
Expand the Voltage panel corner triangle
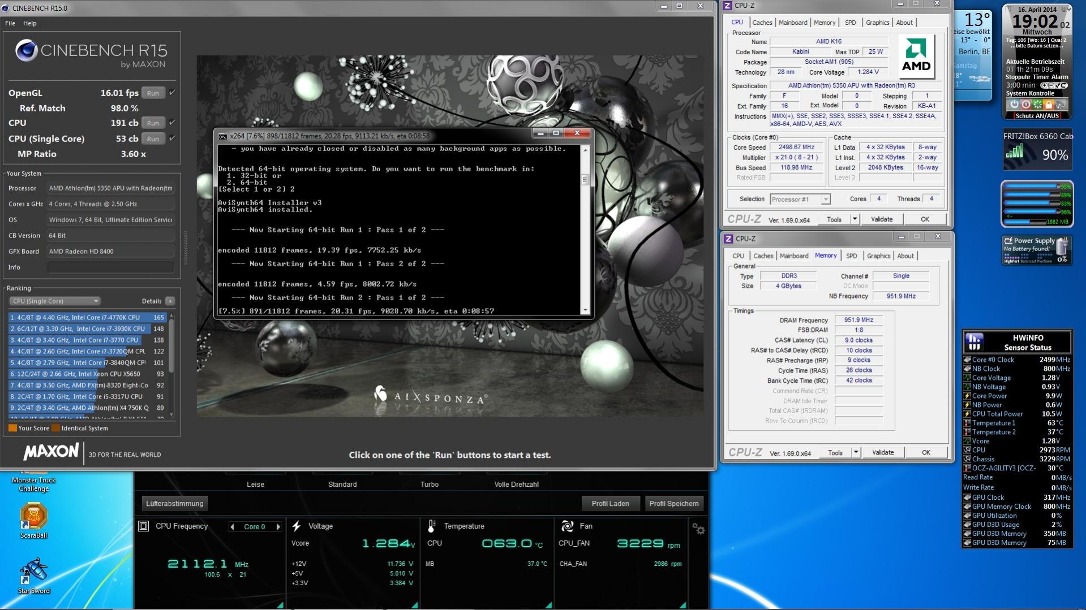414,604
